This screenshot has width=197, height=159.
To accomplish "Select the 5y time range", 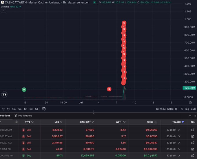I will (x=3, y=109).
